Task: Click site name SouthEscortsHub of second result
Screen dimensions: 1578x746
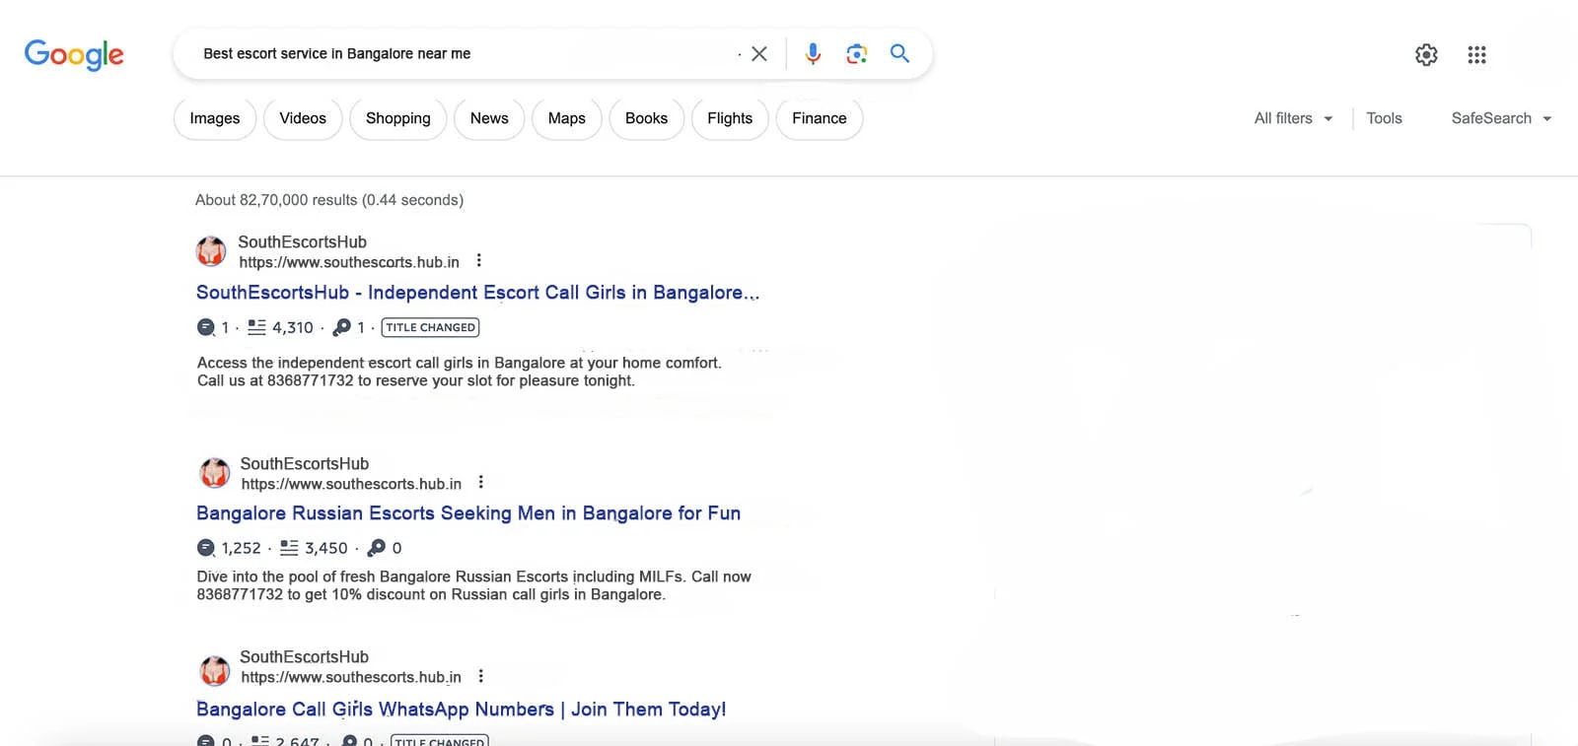Action: pos(305,463)
